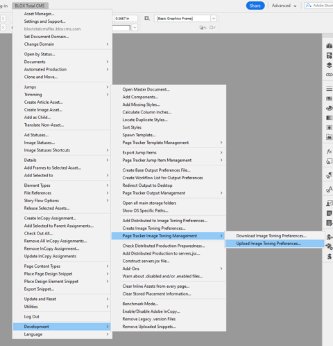Open the Basic Graphics Frame style dropdown
The width and height of the screenshot is (333, 346).
214,19
